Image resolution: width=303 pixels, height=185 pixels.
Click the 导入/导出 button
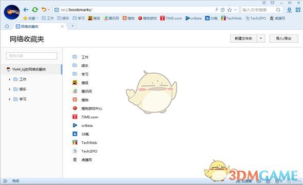(283, 39)
